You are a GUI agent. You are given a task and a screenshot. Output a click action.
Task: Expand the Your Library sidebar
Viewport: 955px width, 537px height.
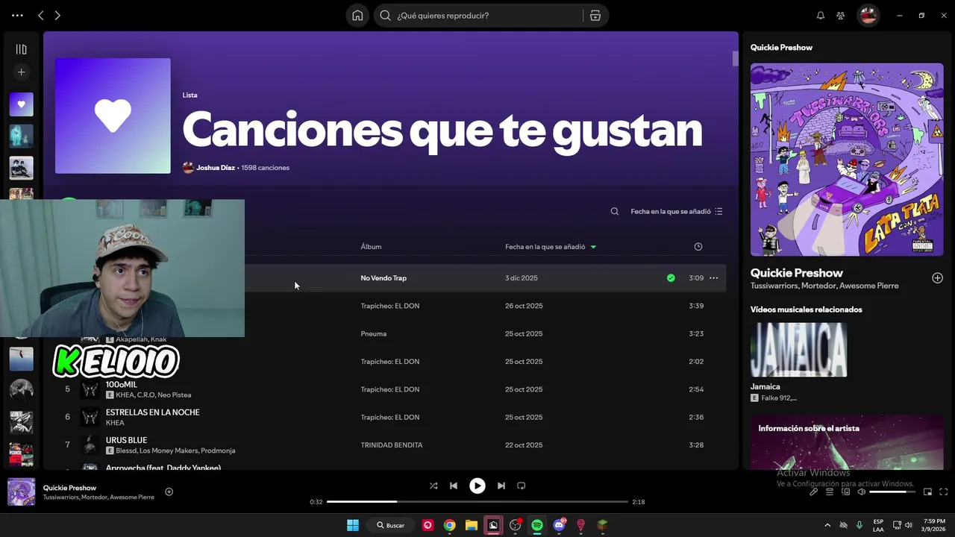click(21, 49)
